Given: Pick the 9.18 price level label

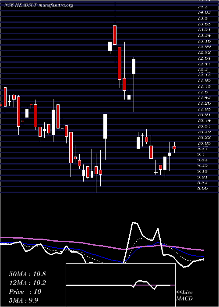Looking at the screenshot, I should tap(203, 171).
